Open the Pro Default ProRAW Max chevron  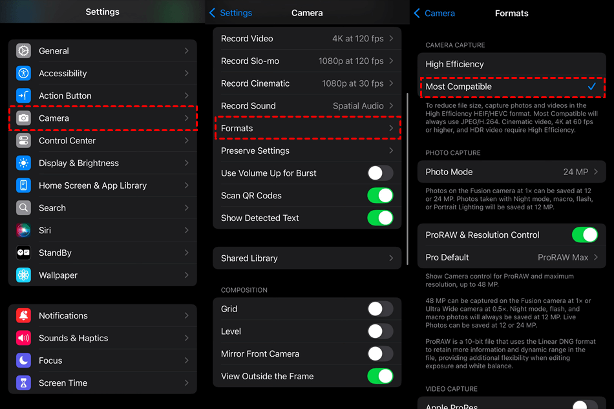point(596,257)
